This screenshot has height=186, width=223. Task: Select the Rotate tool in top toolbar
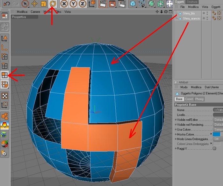click(x=53, y=4)
